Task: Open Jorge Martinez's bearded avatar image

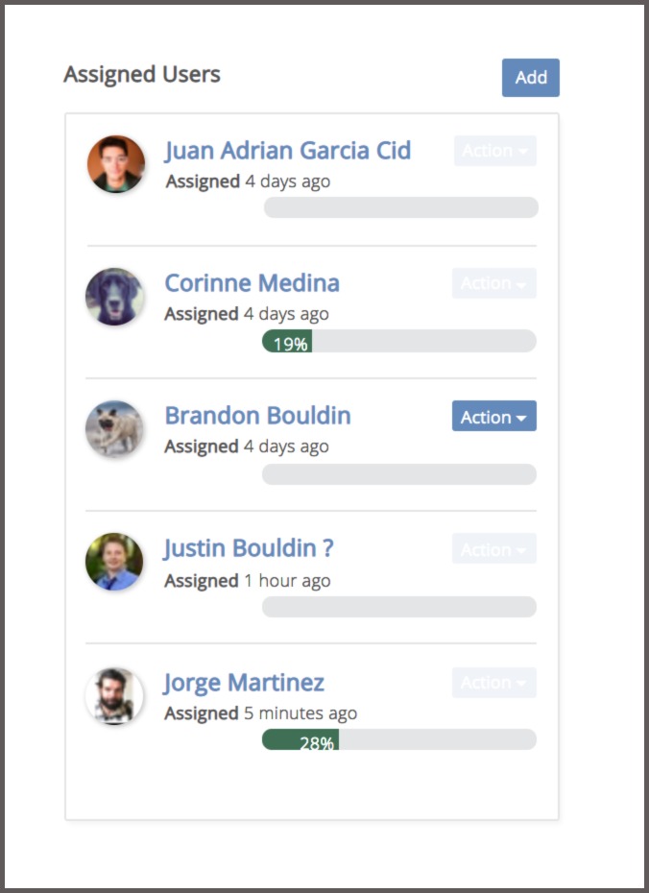Action: [x=114, y=695]
